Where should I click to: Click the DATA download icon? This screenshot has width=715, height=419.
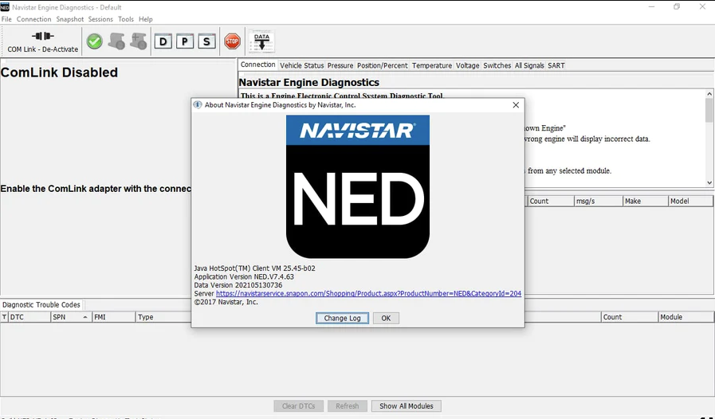[x=261, y=42]
